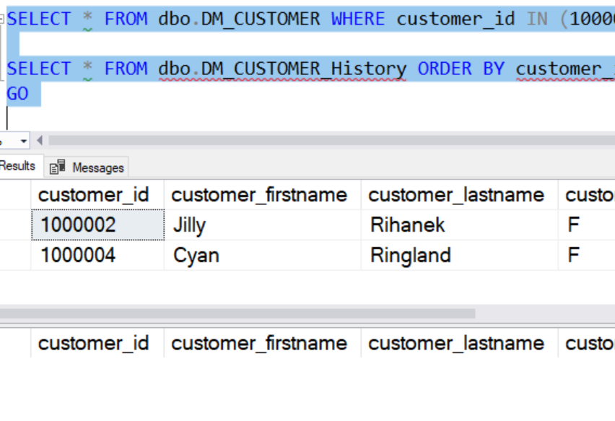This screenshot has height=421, width=615.
Task: Click the cell containing 1000004
Action: [x=78, y=256]
